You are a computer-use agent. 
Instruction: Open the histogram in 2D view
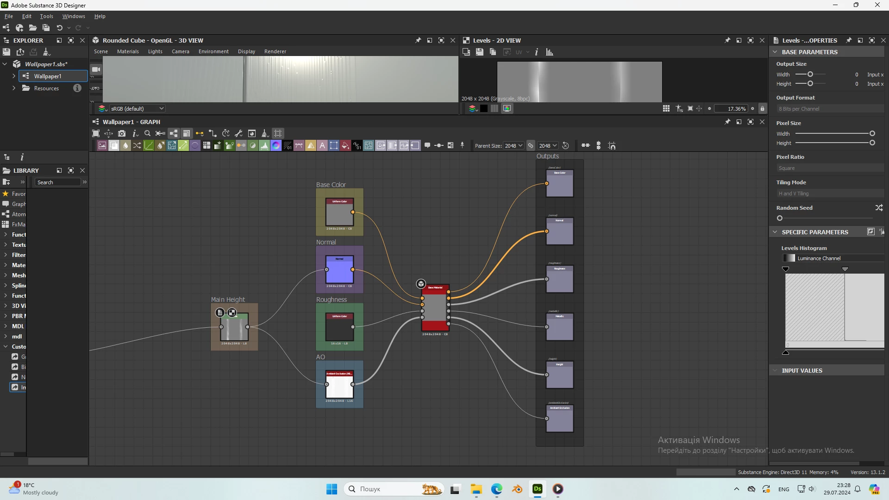click(550, 52)
